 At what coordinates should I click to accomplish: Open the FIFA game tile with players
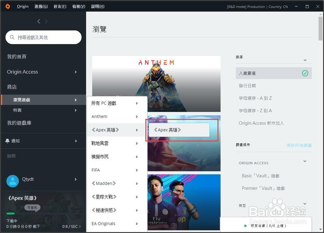[184, 202]
